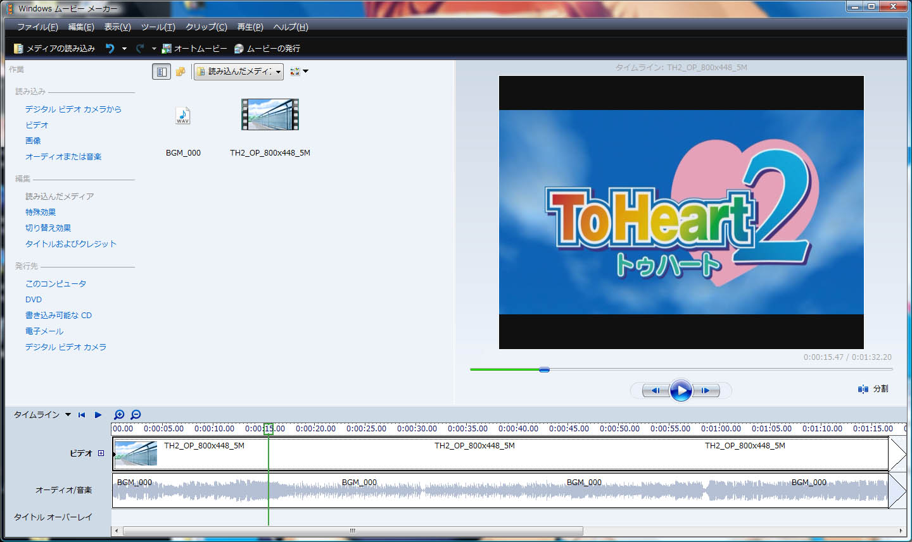Click the DVD publish link
This screenshot has width=912, height=542.
[34, 299]
